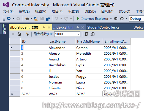The height and width of the screenshot is (111, 144).
Task: Start debugging with green play icon
Action: coord(78,18)
